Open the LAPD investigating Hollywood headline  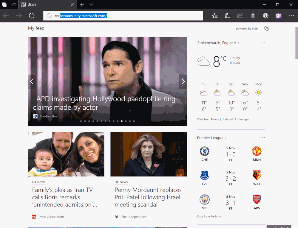pos(104,103)
